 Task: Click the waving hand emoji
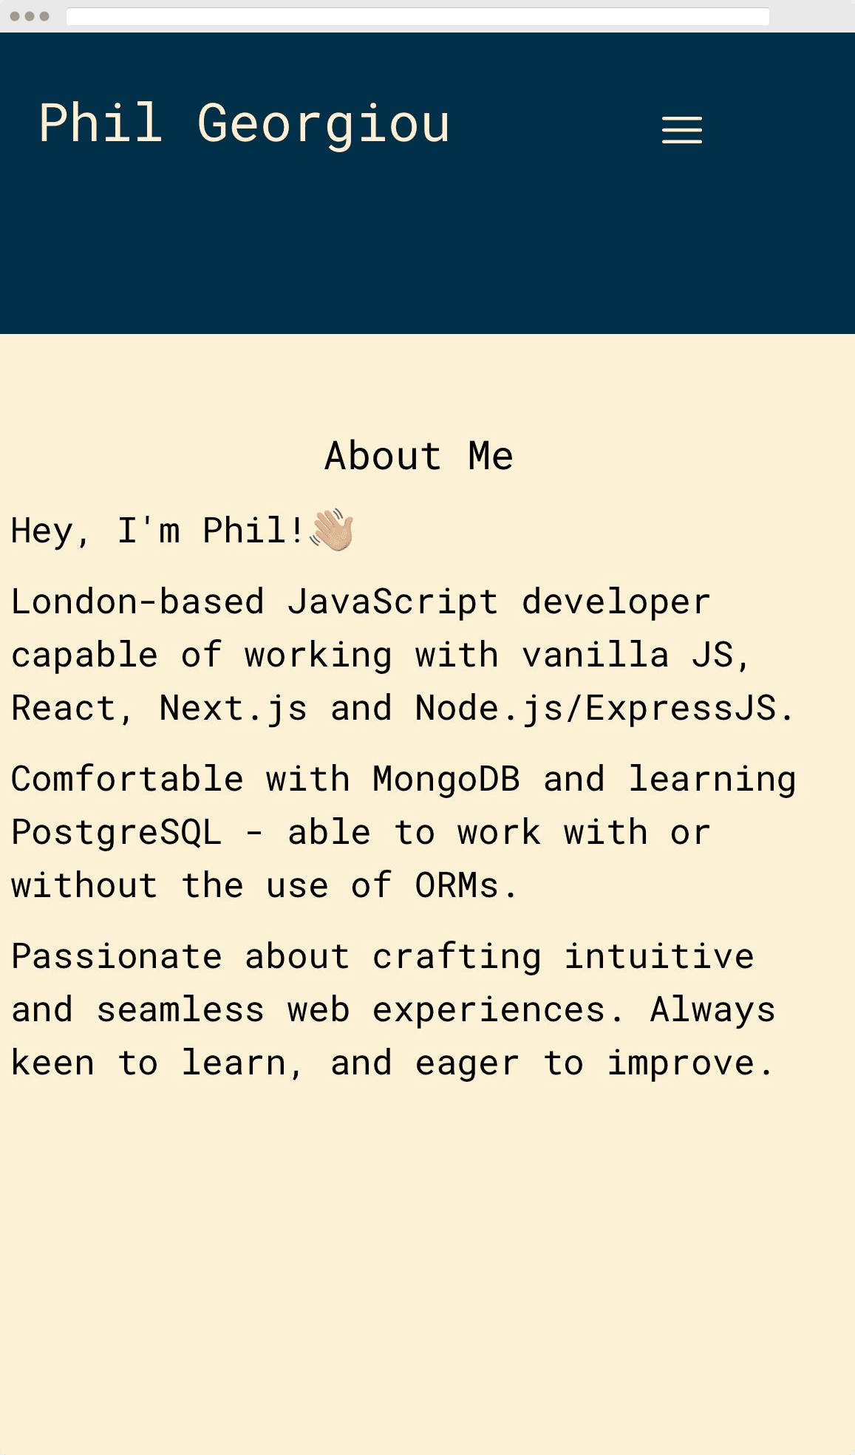click(333, 530)
